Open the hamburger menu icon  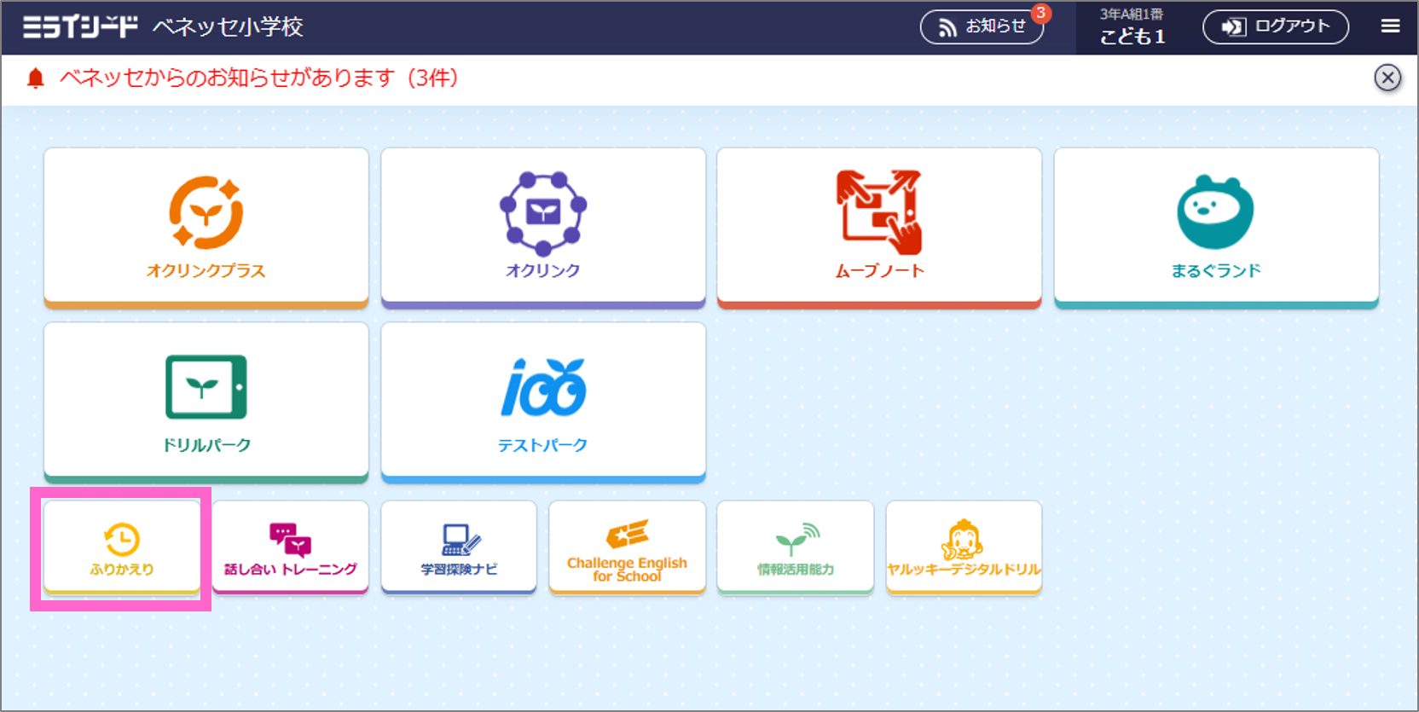click(1390, 26)
